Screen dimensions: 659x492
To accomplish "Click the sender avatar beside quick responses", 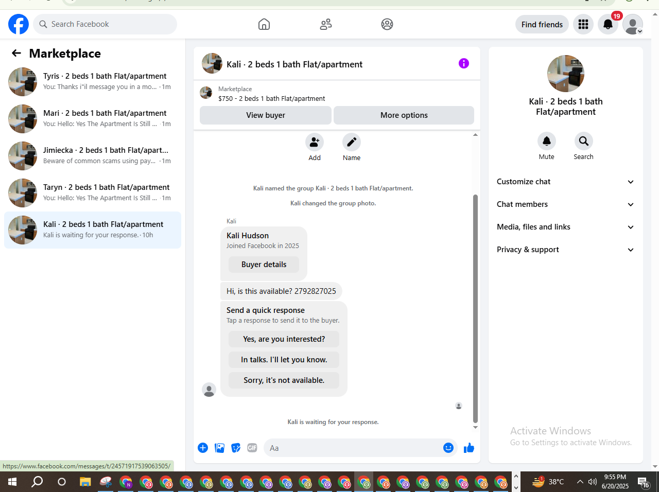I will [x=209, y=390].
